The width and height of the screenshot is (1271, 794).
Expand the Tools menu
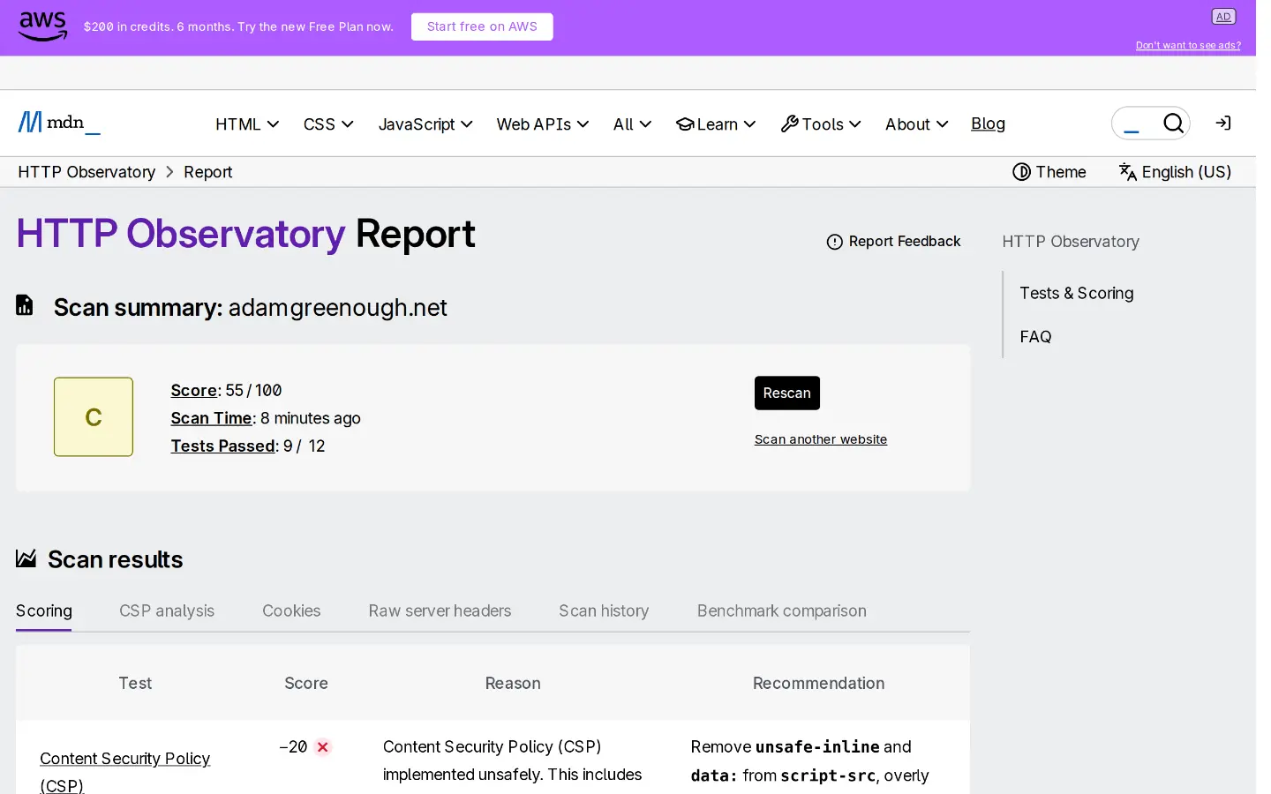821,124
